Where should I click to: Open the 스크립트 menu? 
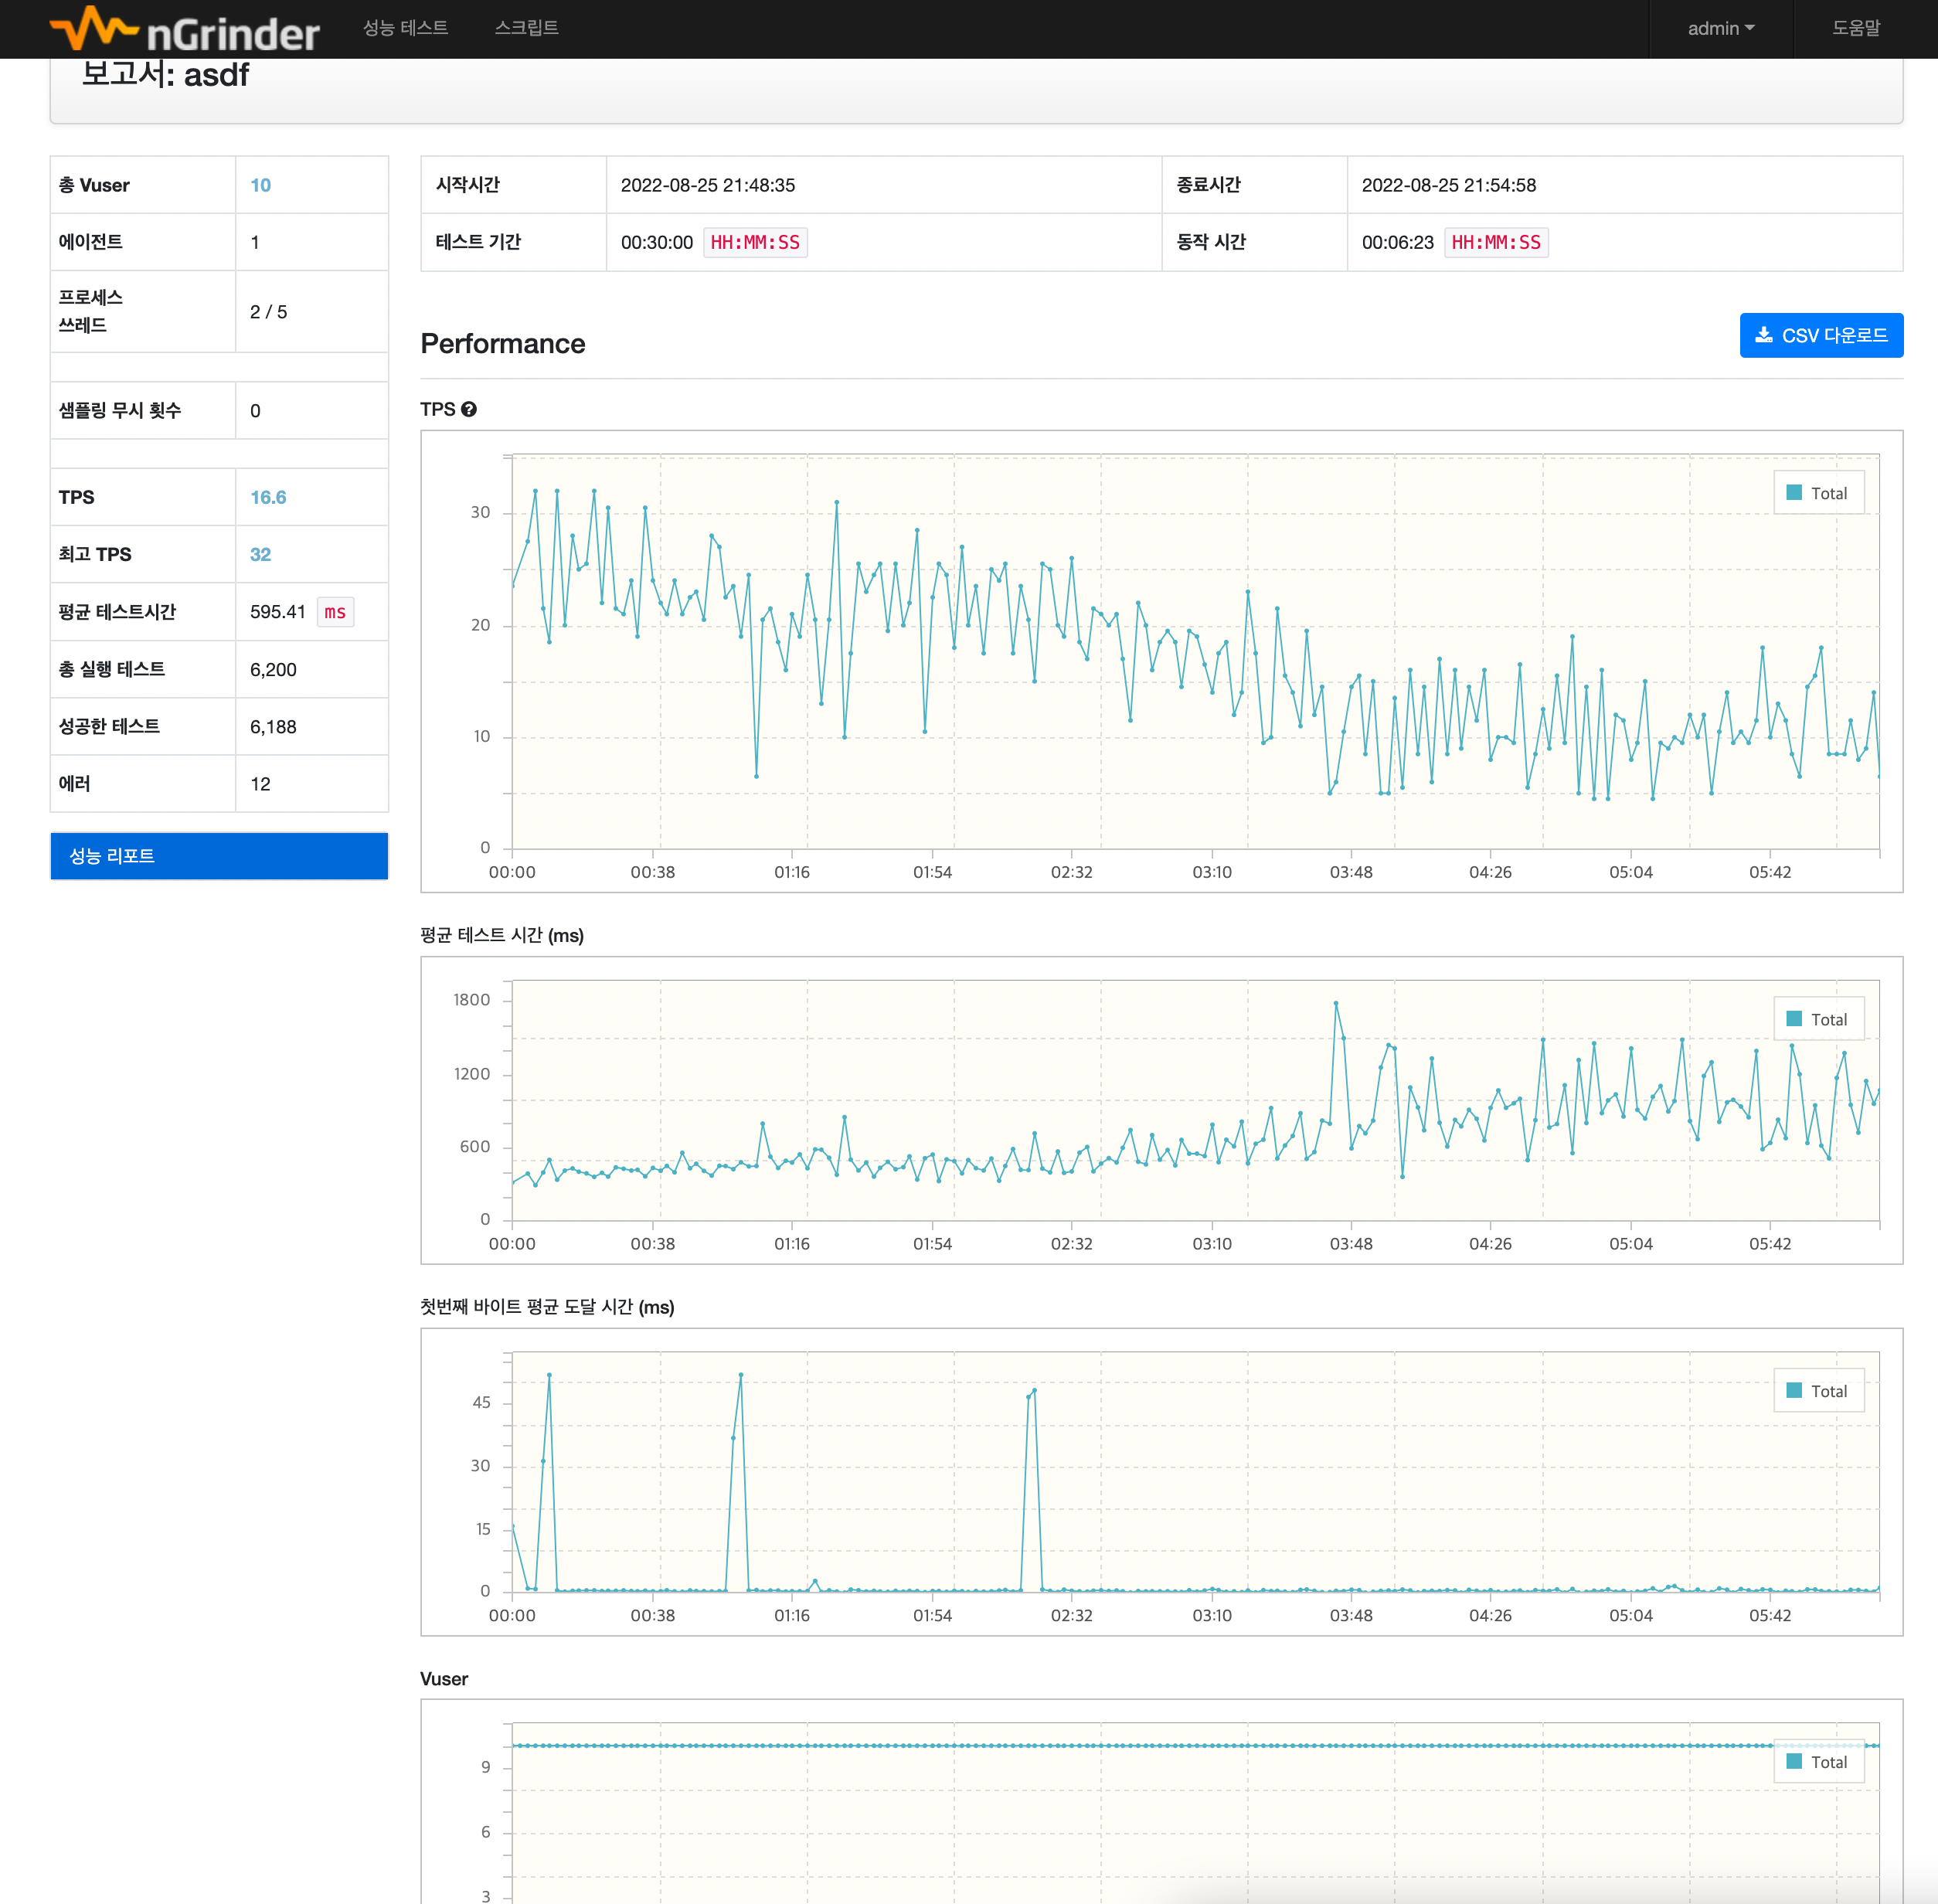pyautogui.click(x=526, y=28)
